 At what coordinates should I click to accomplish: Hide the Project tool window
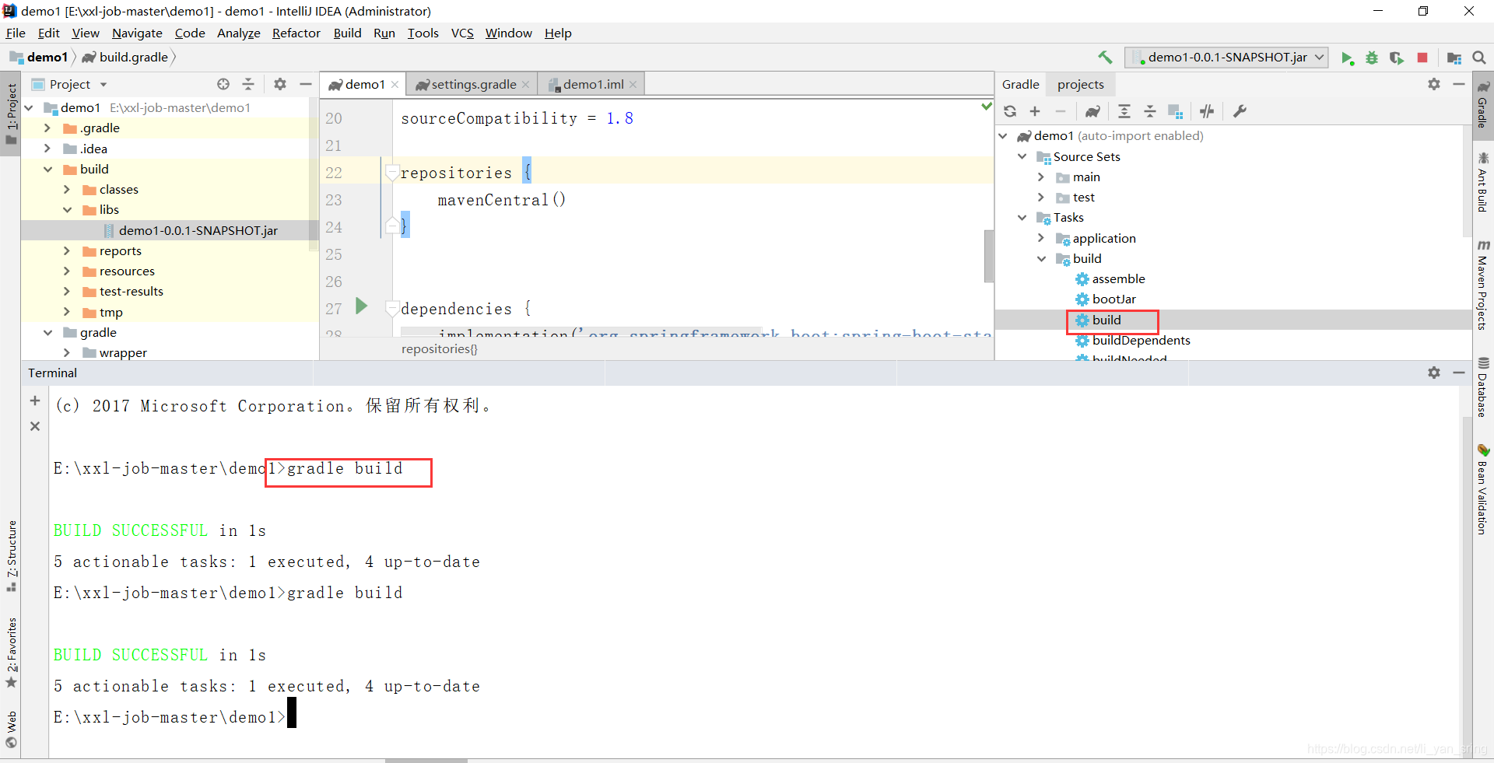click(306, 84)
